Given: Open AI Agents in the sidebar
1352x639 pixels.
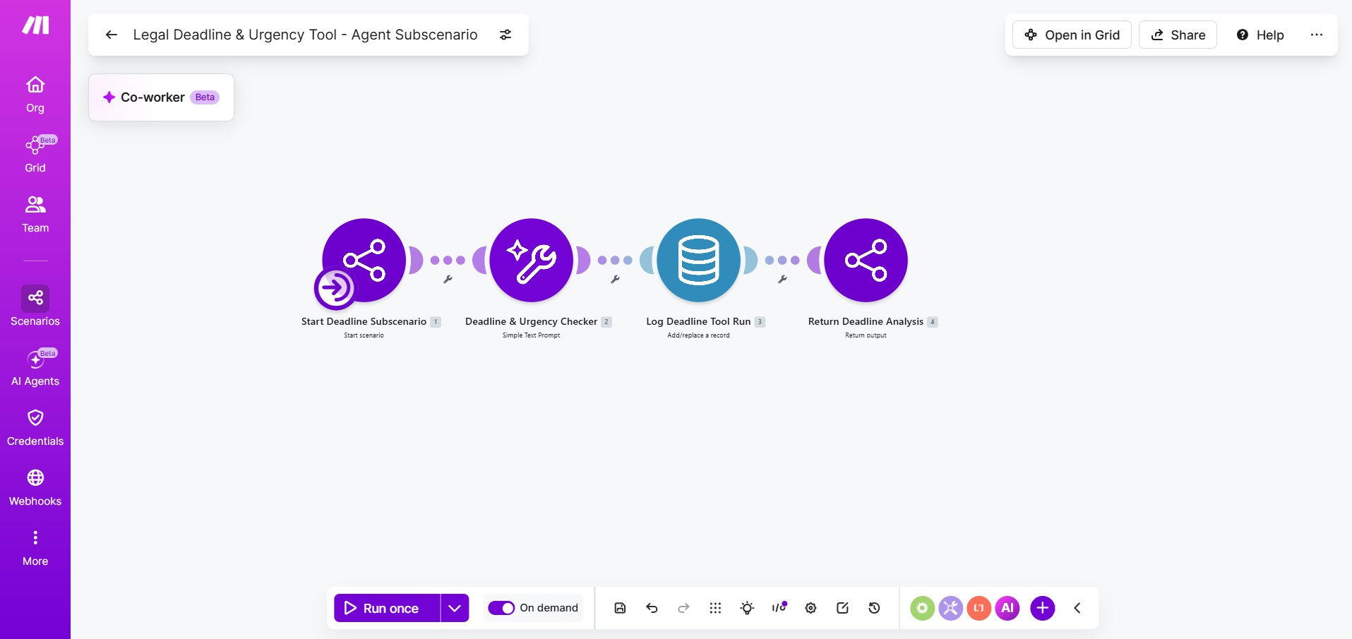Looking at the screenshot, I should (x=35, y=368).
